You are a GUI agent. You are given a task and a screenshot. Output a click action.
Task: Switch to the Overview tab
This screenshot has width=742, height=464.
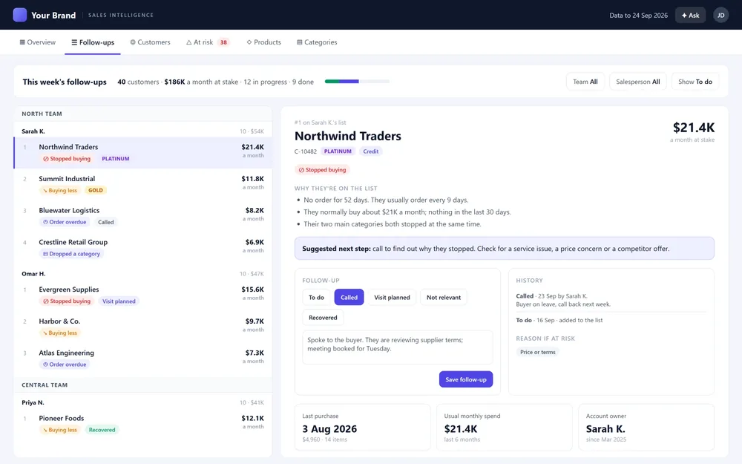pyautogui.click(x=37, y=42)
